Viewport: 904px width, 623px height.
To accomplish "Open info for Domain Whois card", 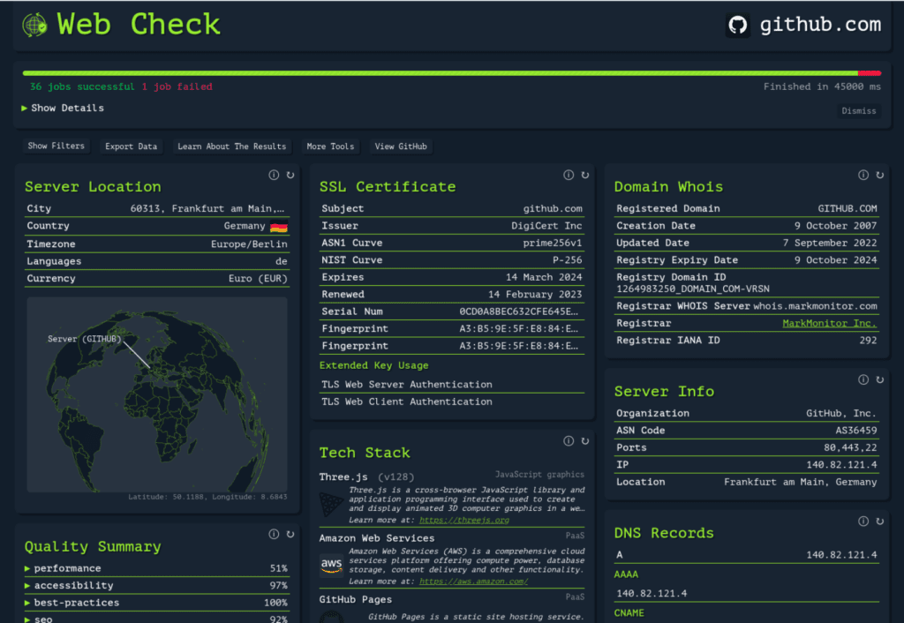I will [863, 175].
